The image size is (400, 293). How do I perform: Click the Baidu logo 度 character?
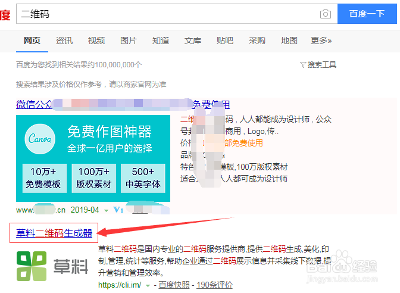pyautogui.click(x=5, y=15)
